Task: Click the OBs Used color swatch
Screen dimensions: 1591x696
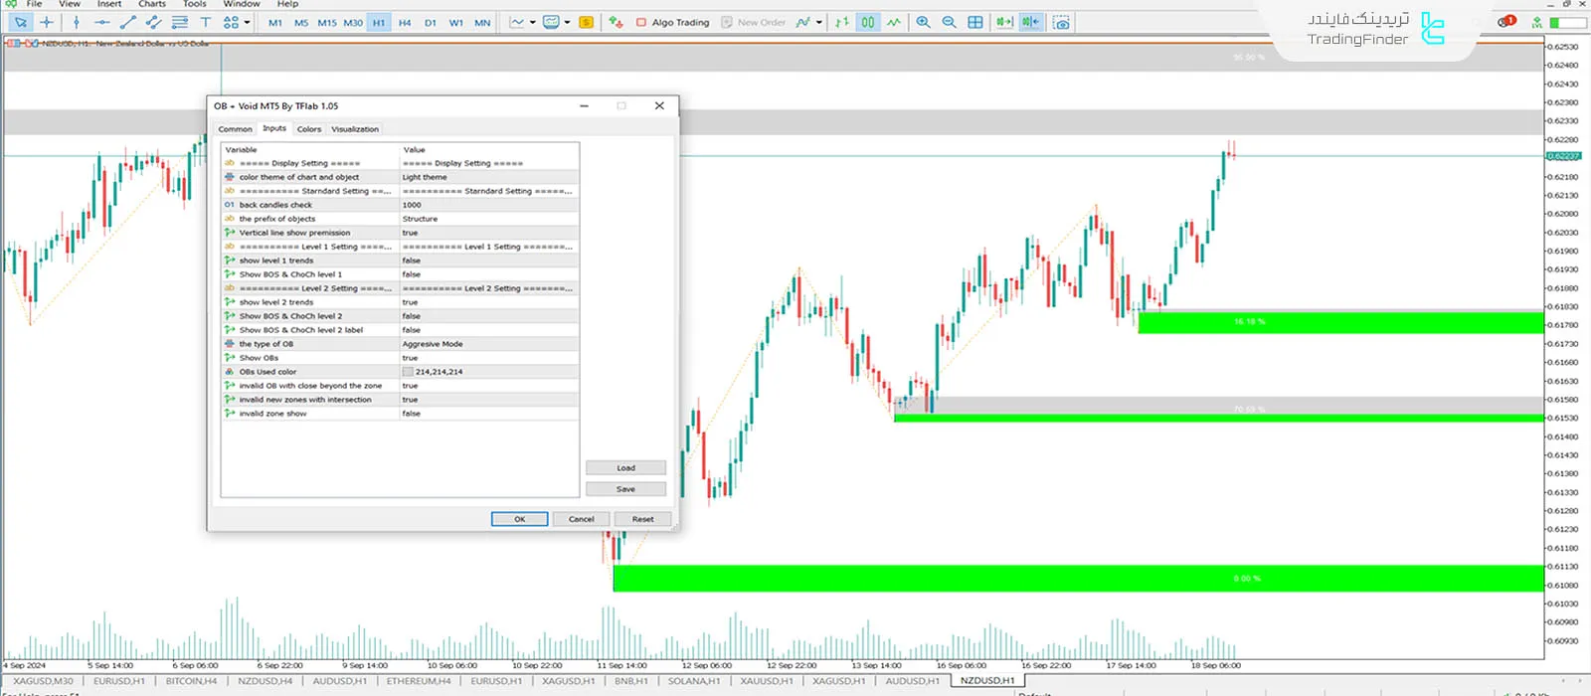Action: coord(408,372)
